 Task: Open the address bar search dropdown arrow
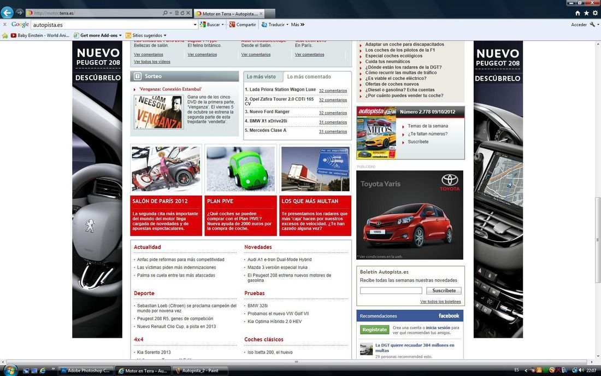170,13
